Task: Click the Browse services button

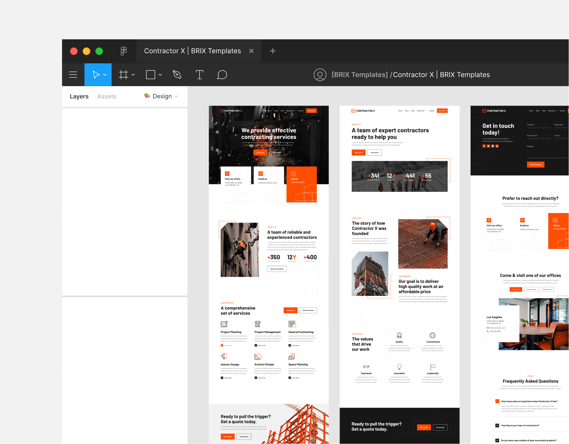Action: click(308, 310)
